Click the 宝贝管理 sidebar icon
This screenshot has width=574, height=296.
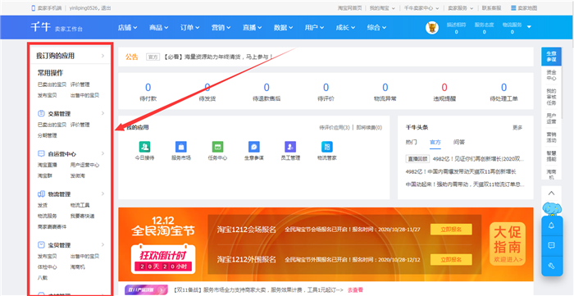pos(41,245)
